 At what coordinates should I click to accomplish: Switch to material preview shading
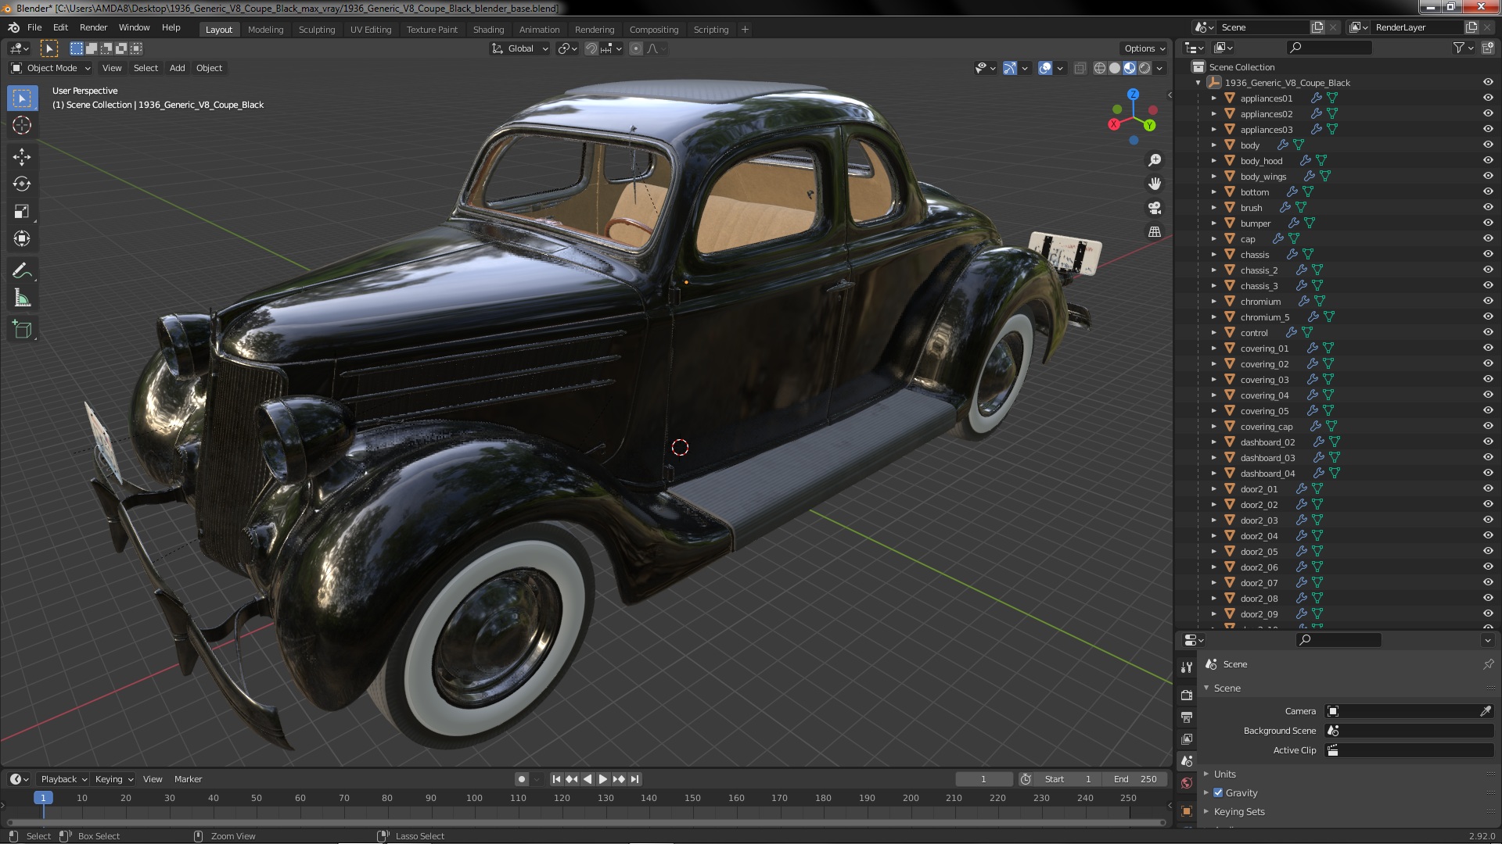coord(1130,68)
